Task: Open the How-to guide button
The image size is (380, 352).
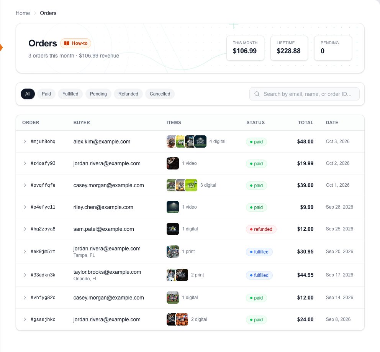Action: tap(75, 43)
